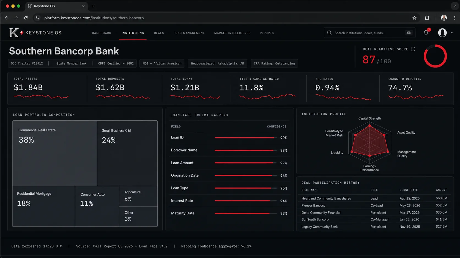The width and height of the screenshot is (460, 258).
Task: Click the Loan ID confidence bar
Action: point(245,138)
